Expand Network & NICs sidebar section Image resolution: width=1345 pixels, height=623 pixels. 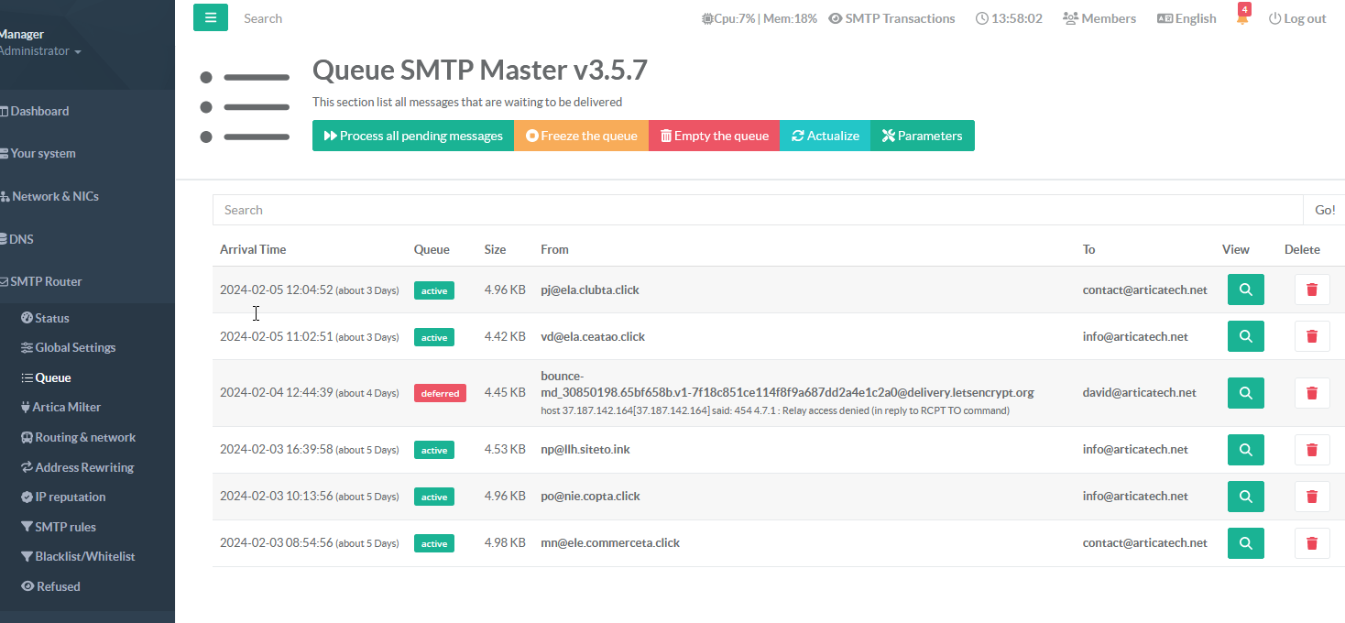tap(54, 196)
